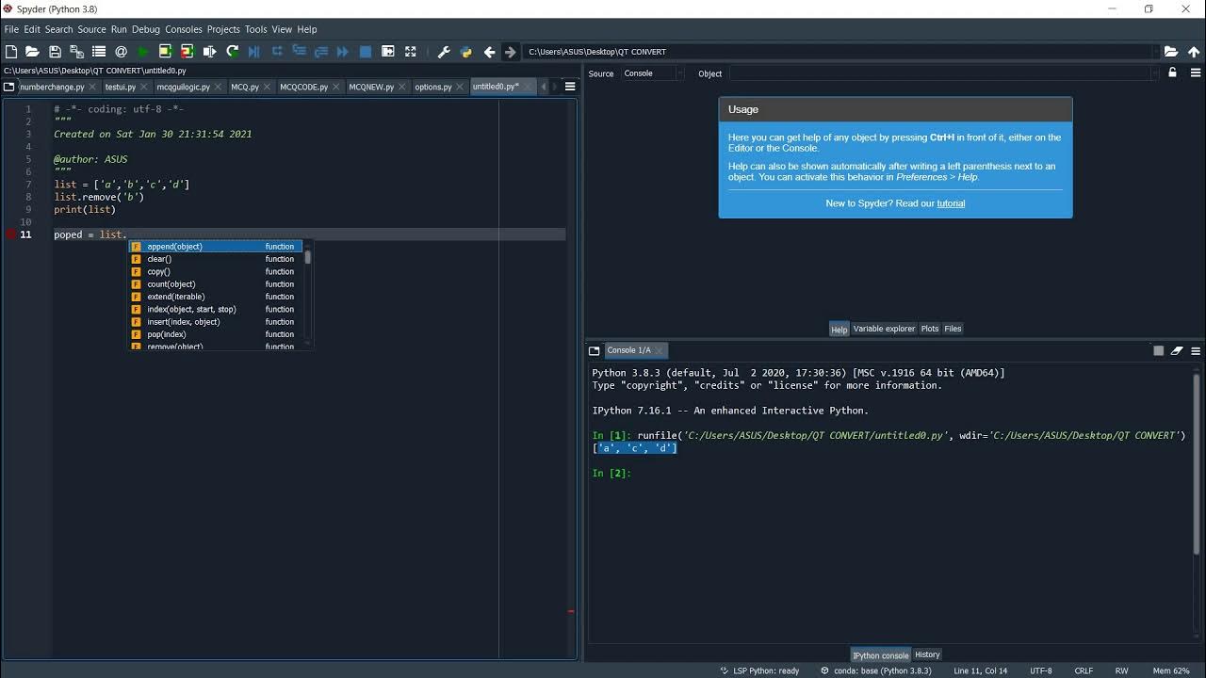Screen dimensions: 1206x678
Task: Click the conda: base (Python 3.8.3) status
Action: coord(876,670)
